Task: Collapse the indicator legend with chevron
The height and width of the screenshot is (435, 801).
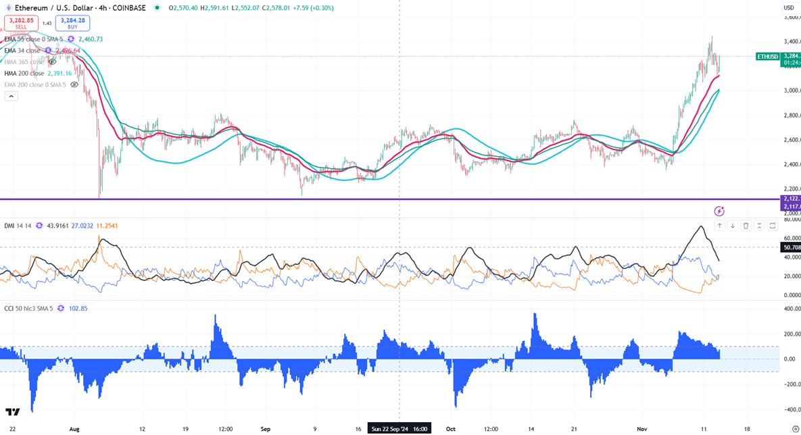Action: pos(11,97)
